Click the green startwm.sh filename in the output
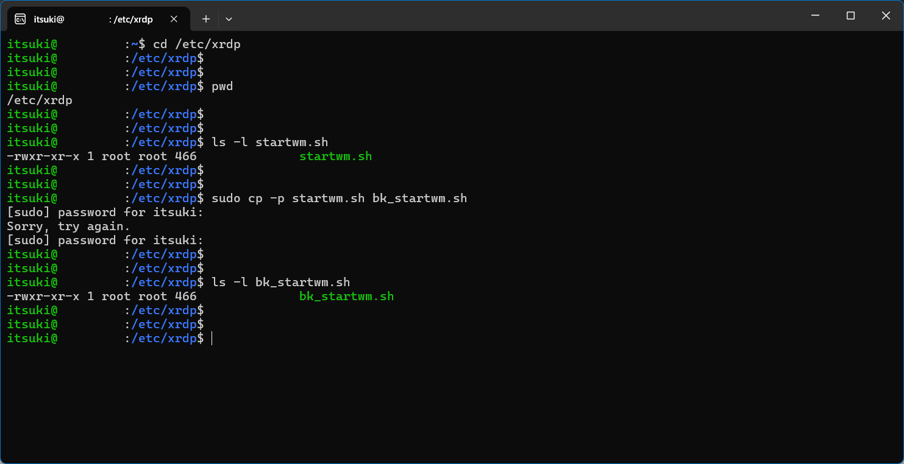 coord(335,156)
